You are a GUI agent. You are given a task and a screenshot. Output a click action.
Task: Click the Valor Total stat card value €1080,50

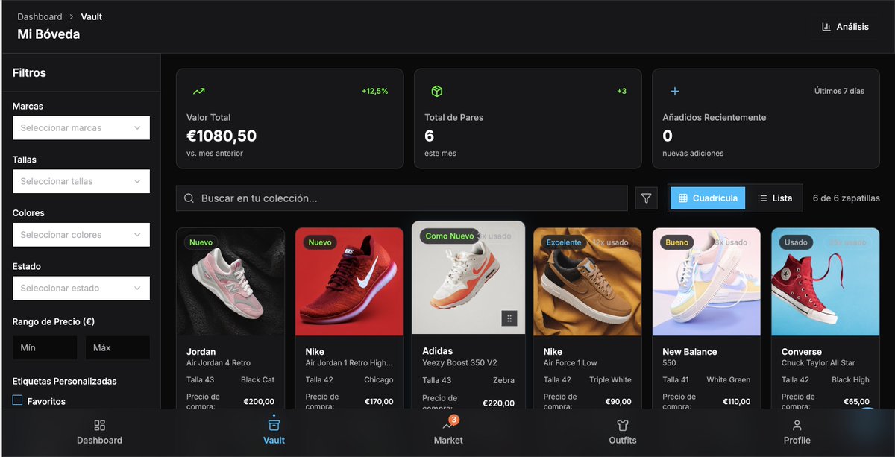[x=222, y=136]
